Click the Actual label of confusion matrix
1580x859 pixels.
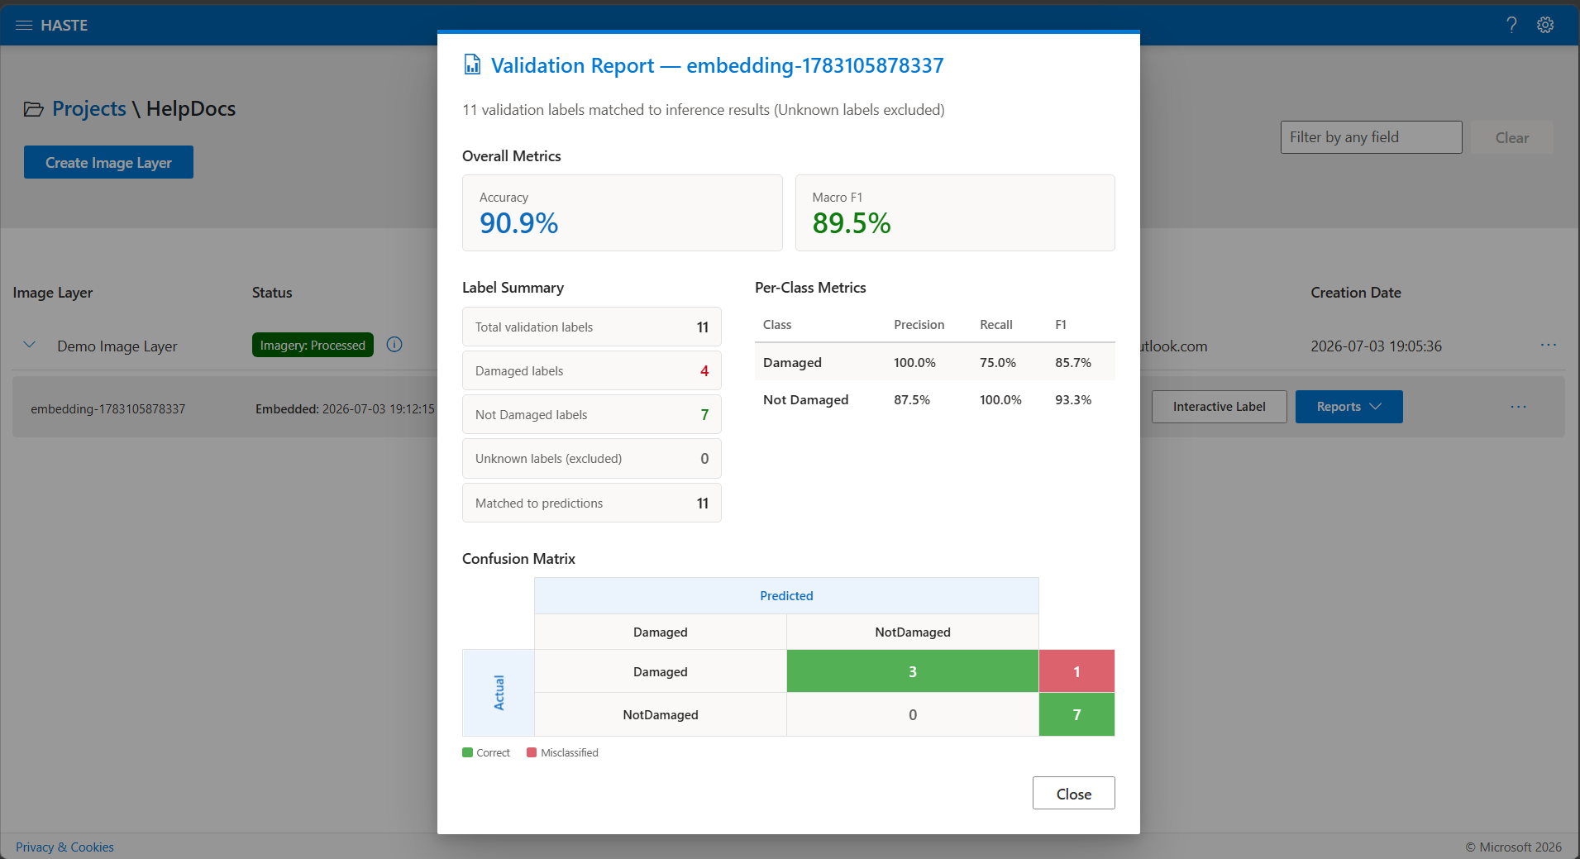tap(499, 693)
